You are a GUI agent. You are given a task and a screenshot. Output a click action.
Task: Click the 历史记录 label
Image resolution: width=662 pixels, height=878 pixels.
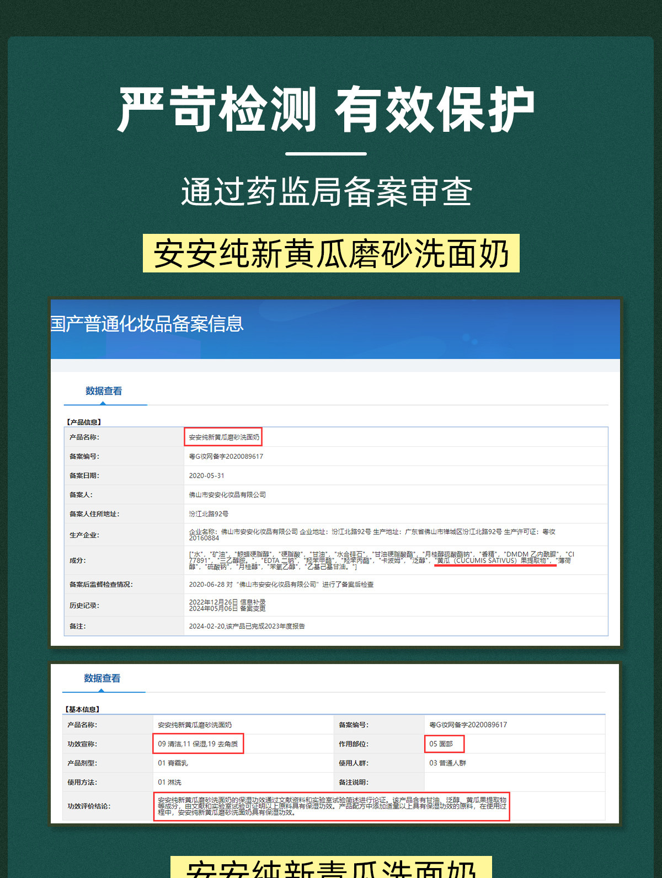tap(84, 606)
